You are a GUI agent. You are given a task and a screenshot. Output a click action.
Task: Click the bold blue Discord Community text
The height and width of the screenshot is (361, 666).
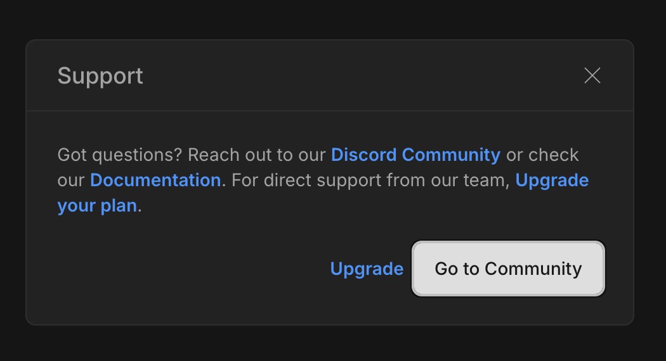[415, 155]
